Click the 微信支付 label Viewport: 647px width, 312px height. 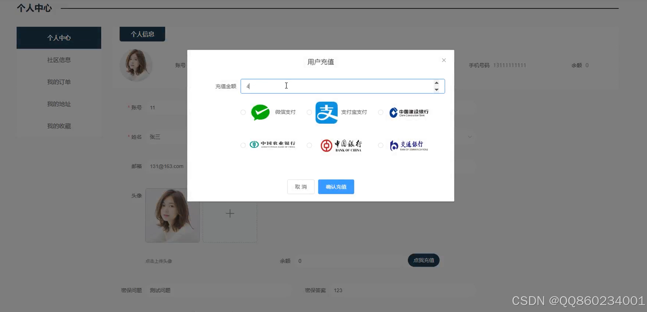click(x=285, y=112)
